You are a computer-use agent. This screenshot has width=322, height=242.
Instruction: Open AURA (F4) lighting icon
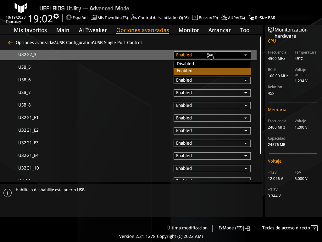pyautogui.click(x=224, y=18)
